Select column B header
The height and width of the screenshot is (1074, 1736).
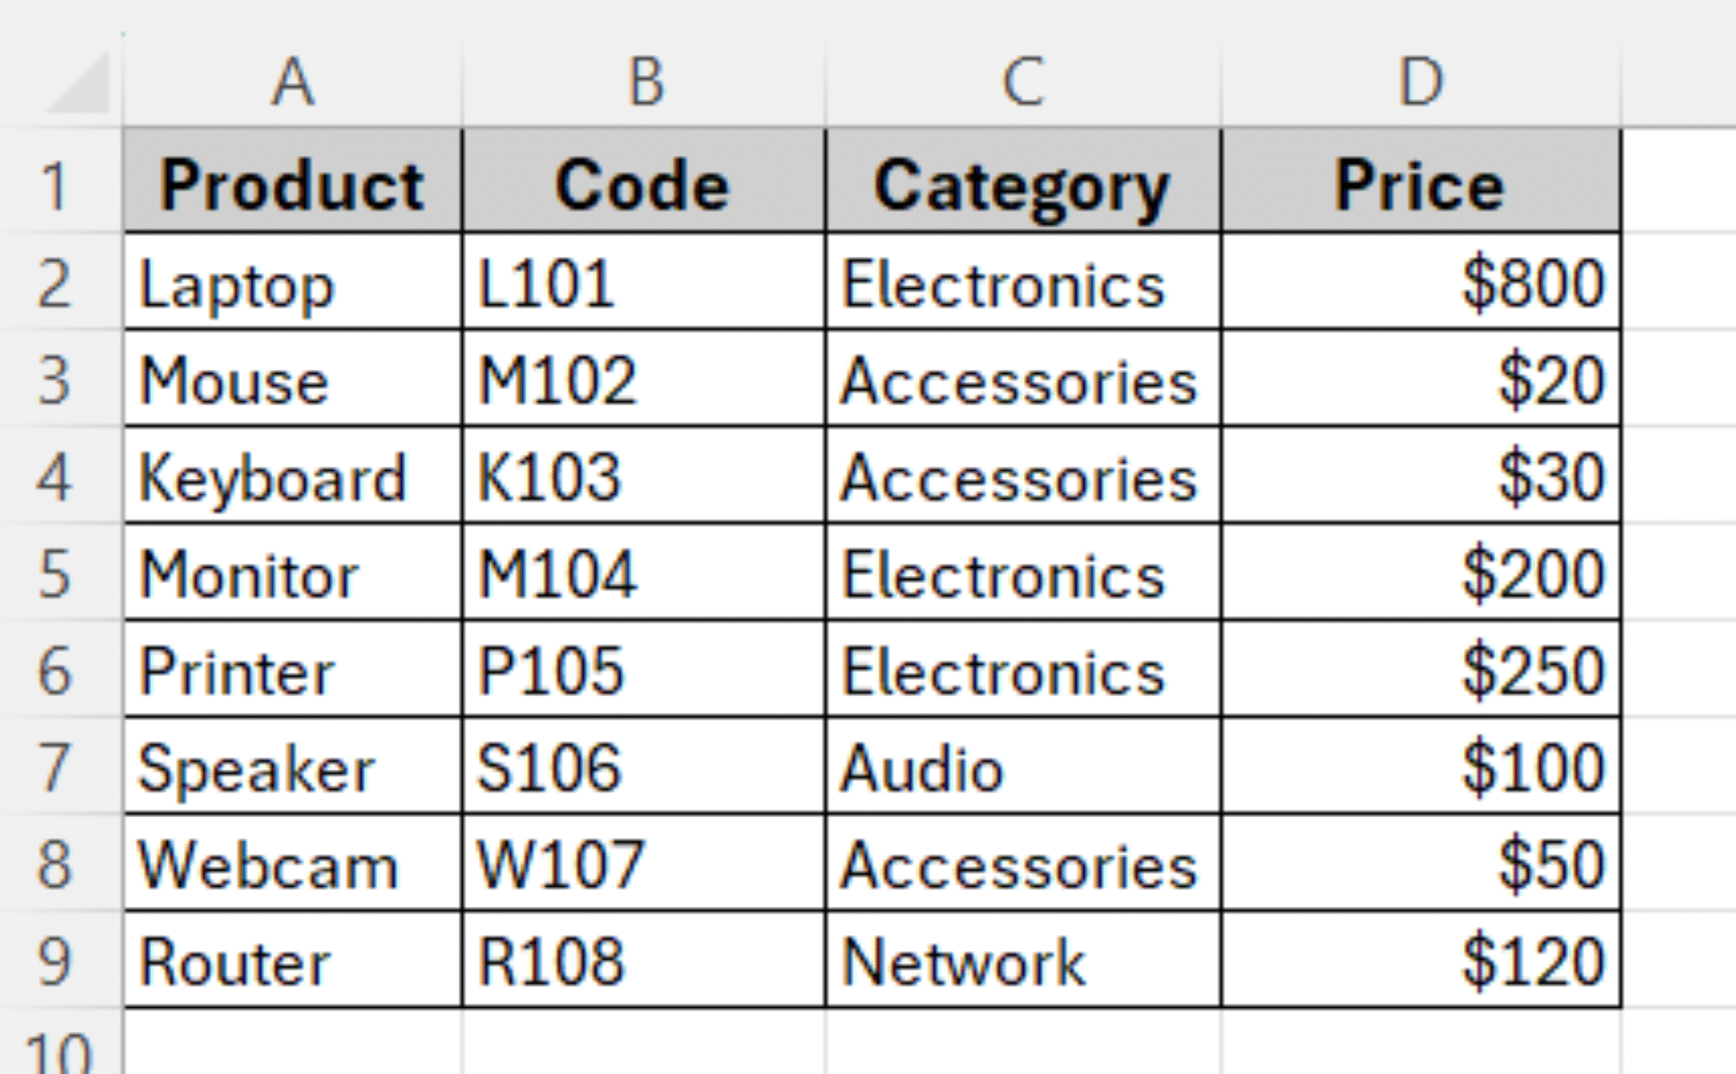[644, 82]
